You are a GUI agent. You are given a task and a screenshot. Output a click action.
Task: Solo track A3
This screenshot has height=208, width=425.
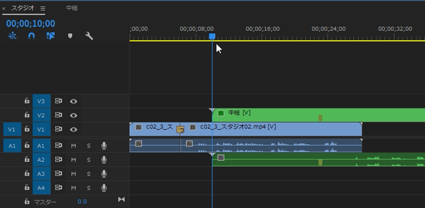click(x=88, y=174)
